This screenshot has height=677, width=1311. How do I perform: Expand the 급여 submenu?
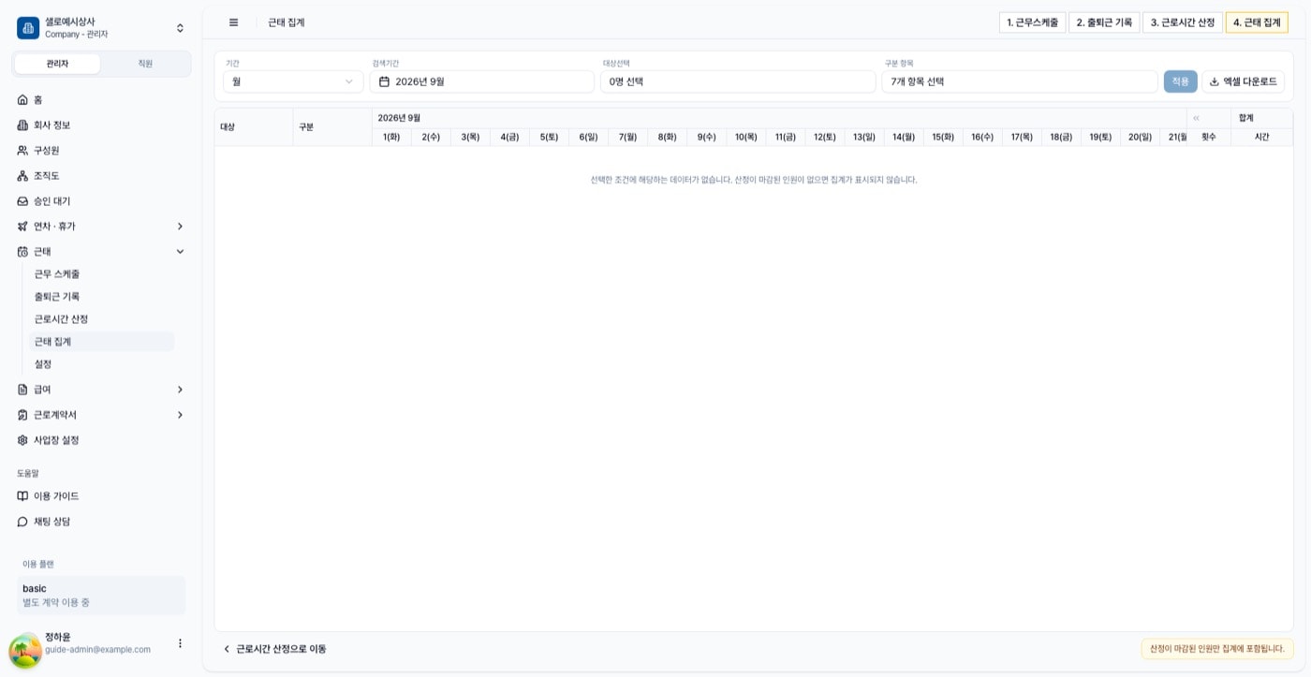click(180, 389)
